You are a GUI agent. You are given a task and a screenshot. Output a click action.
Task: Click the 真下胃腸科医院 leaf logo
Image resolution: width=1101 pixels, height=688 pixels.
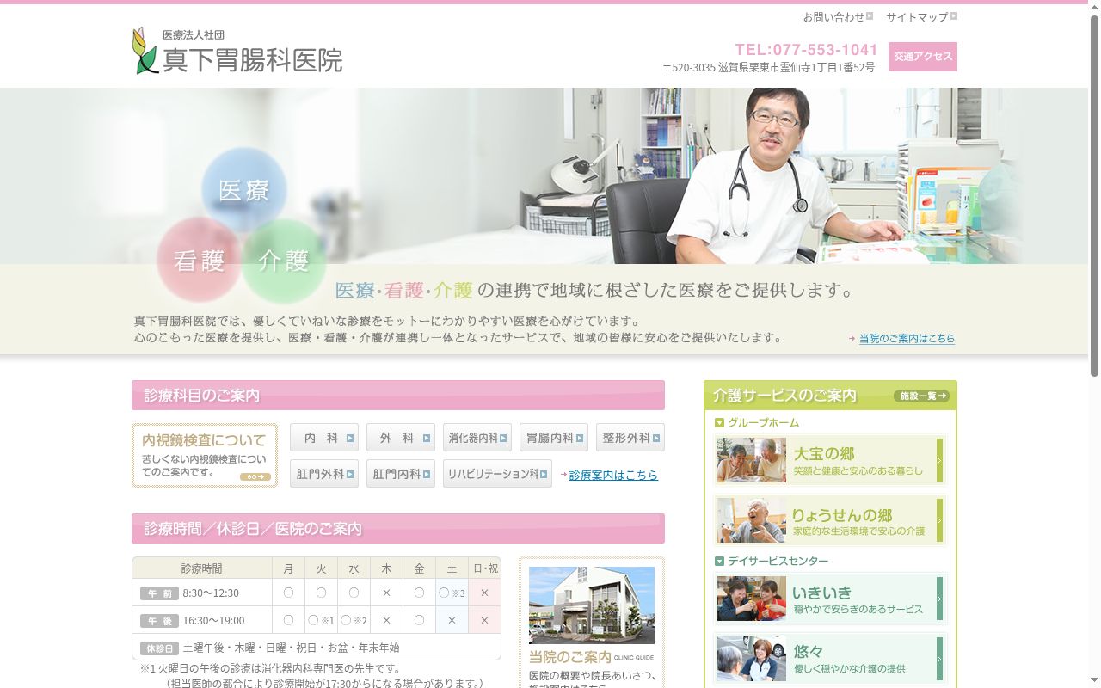pyautogui.click(x=145, y=51)
